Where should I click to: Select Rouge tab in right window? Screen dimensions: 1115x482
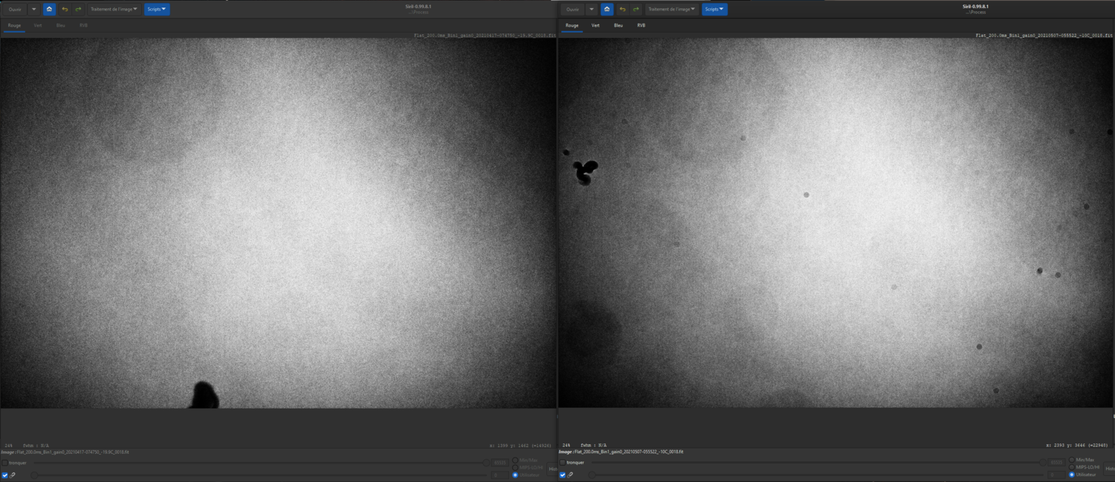(572, 25)
